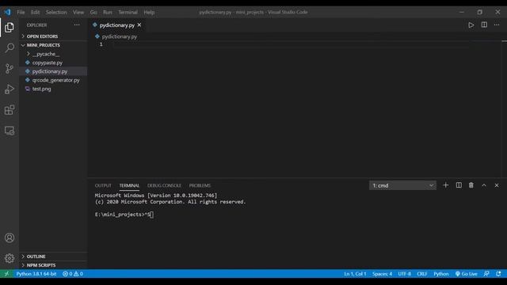This screenshot has width=507, height=285.
Task: Open Explorer Views and More Actions ellipsis
Action: 77,25
